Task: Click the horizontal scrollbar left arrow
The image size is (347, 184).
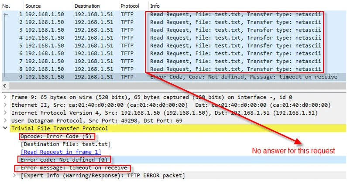Action: [4, 86]
